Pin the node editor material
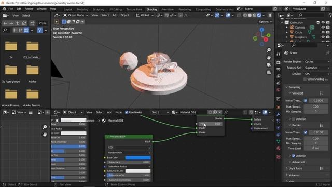This screenshot has height=187, width=332. [226, 112]
